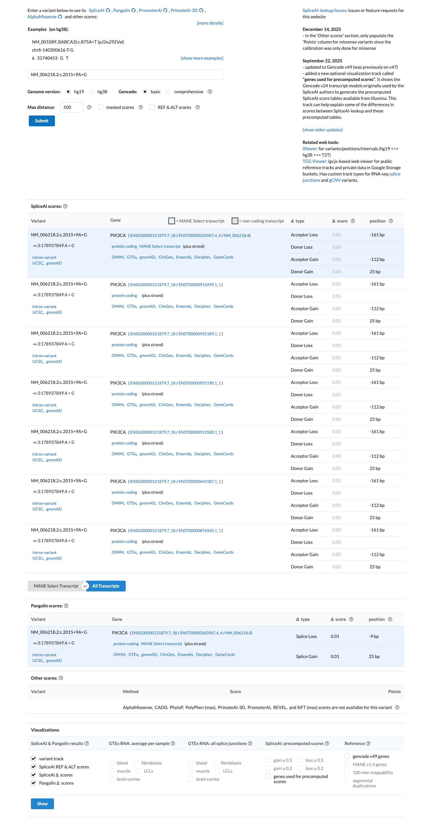Click help icon next to Gencode comprehensive
The image size is (436, 826).
(210, 92)
